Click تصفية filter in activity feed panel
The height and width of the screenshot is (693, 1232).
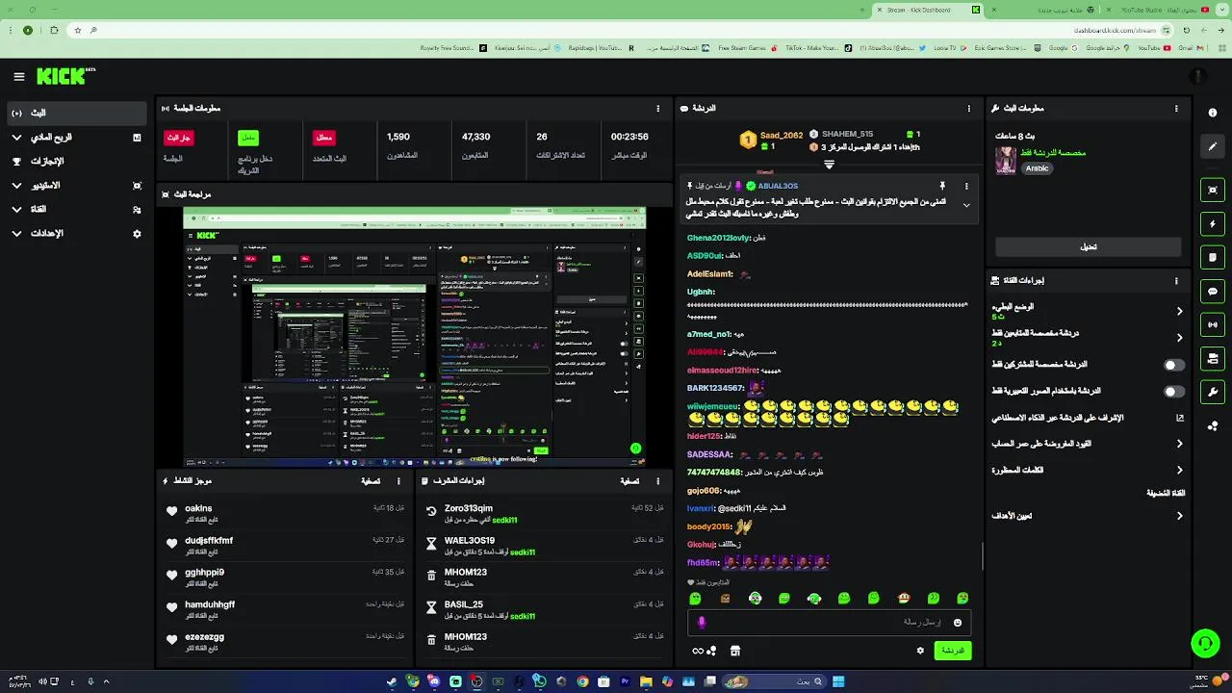(371, 481)
